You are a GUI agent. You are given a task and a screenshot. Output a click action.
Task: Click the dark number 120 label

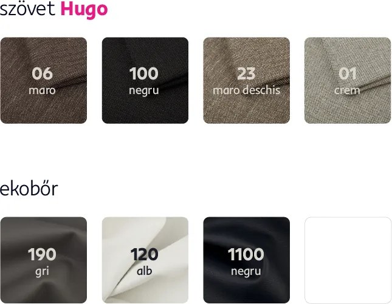click(x=144, y=254)
